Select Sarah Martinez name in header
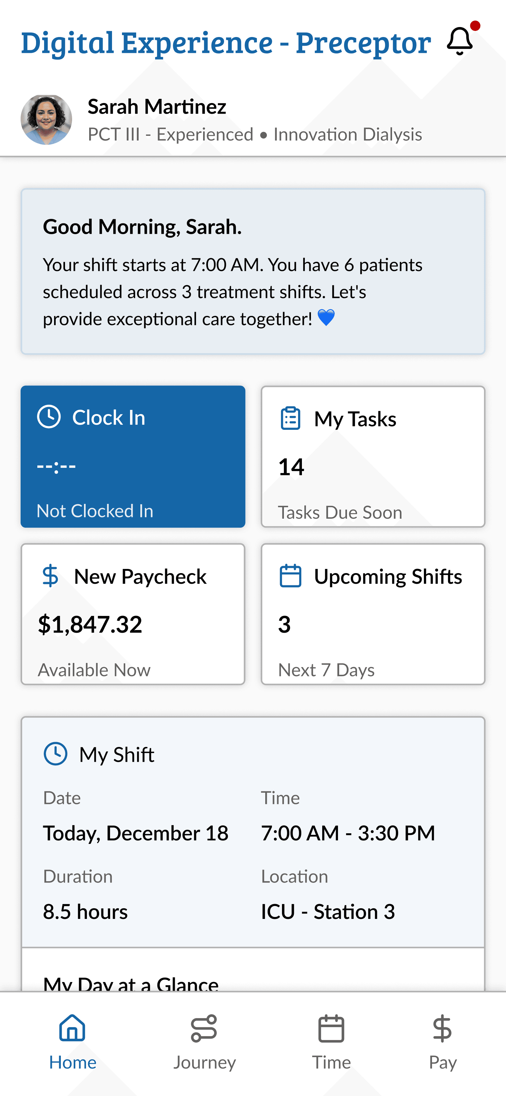 click(x=157, y=106)
